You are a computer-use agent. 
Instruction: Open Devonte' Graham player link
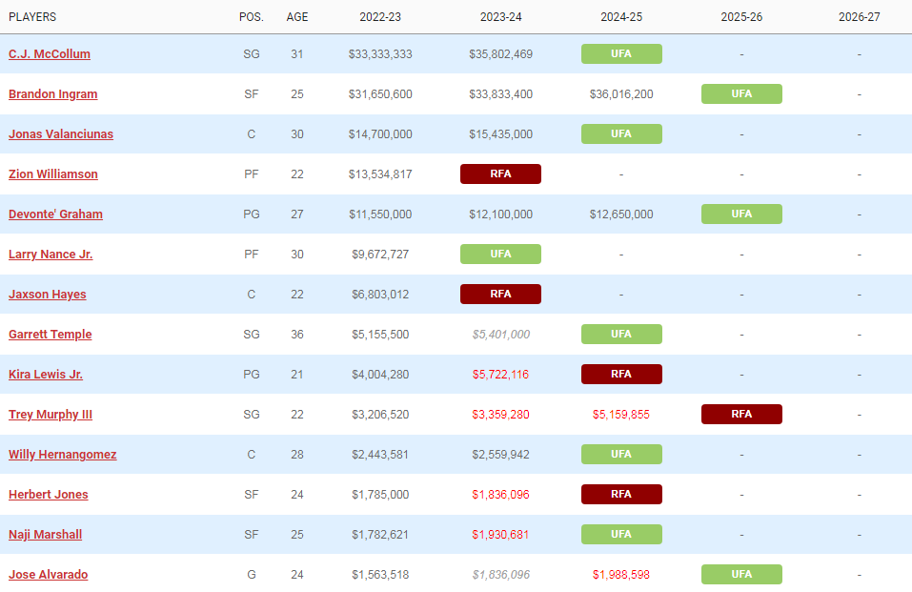(x=56, y=214)
